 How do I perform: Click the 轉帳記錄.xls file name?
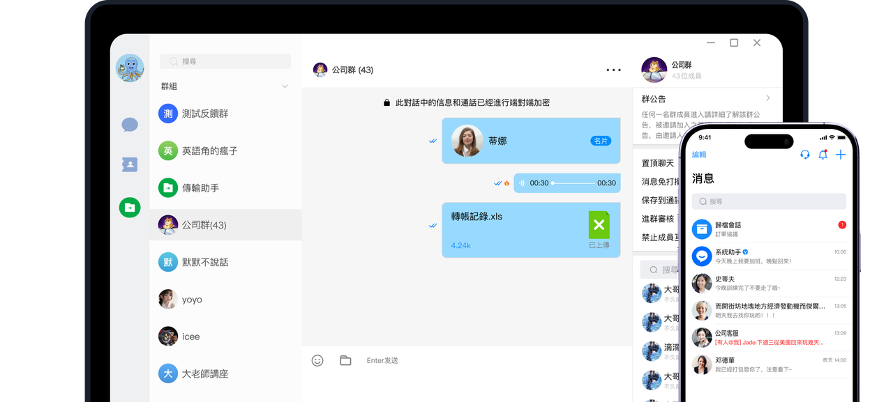point(476,217)
